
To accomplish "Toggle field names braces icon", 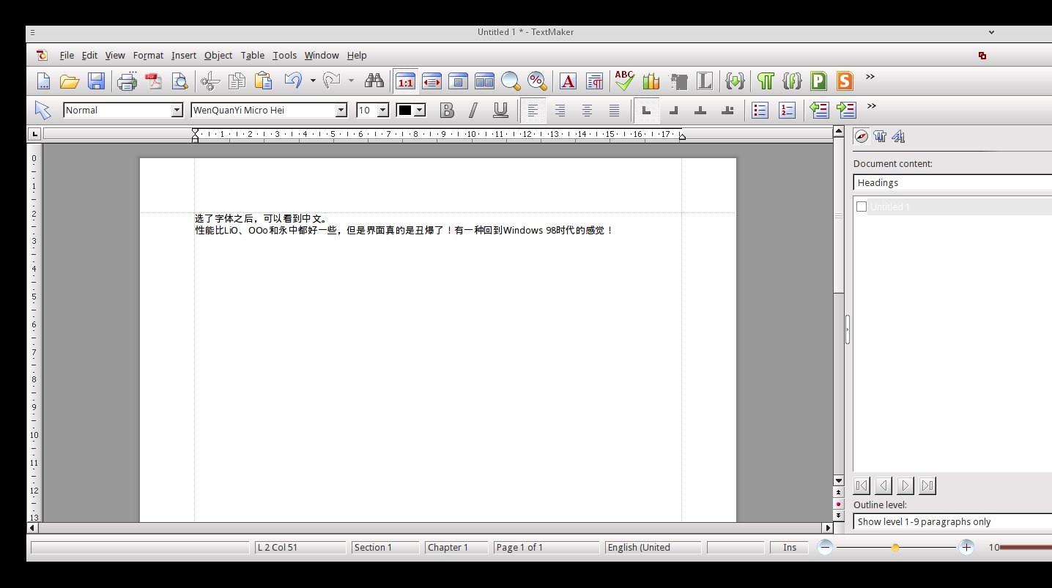I will click(x=792, y=81).
